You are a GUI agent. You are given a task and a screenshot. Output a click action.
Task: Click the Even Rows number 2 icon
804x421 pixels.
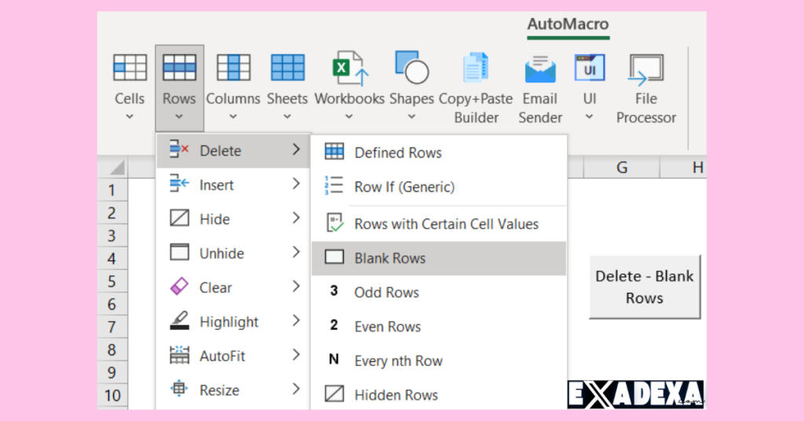pos(334,325)
